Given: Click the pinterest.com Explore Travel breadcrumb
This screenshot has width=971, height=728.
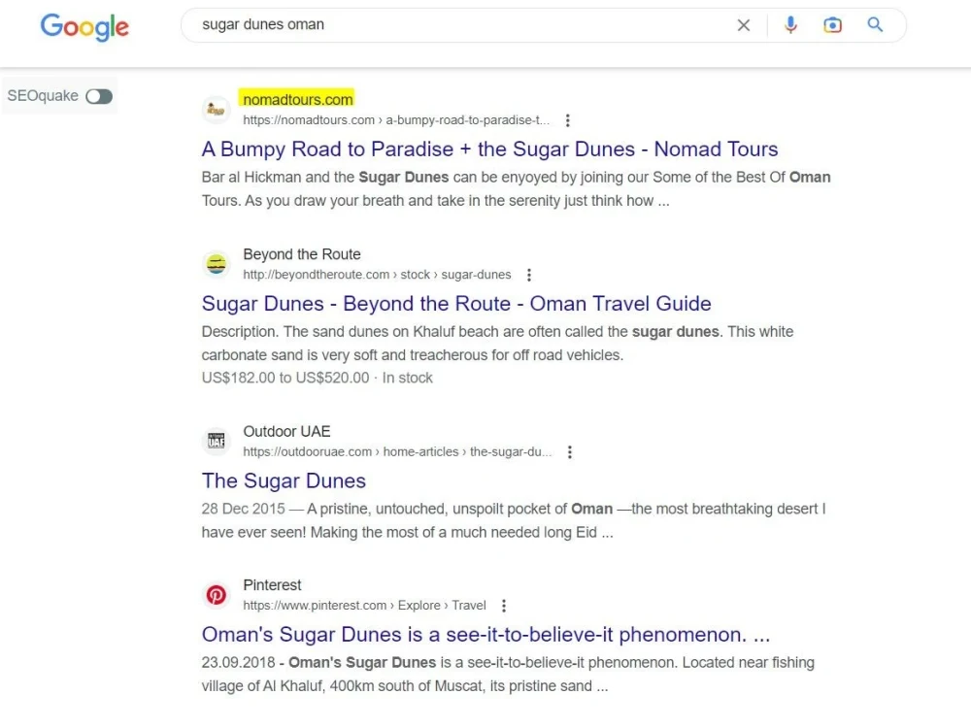Looking at the screenshot, I should (364, 606).
